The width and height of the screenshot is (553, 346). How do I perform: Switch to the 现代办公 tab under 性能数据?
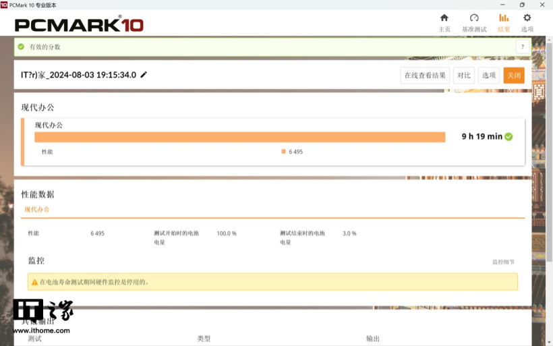(37, 210)
